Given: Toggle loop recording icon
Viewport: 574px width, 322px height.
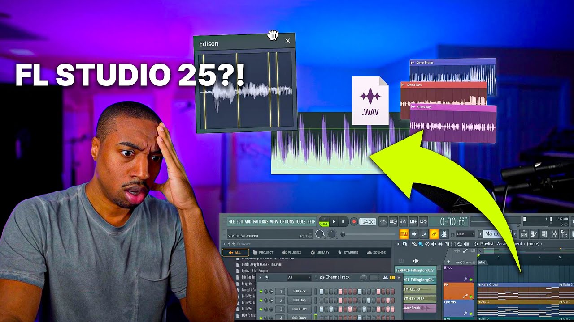Looking at the screenshot, I should pyautogui.click(x=423, y=221).
